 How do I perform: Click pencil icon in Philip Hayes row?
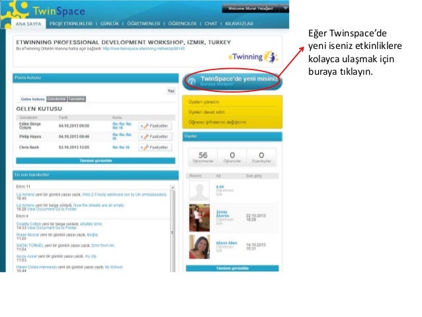(146, 136)
